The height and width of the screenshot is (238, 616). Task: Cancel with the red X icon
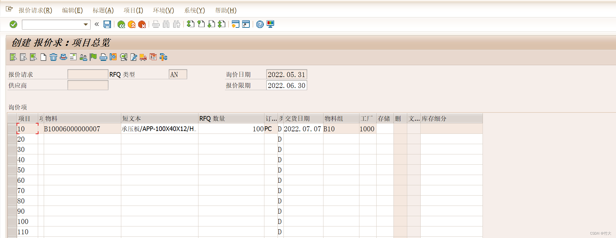(142, 24)
